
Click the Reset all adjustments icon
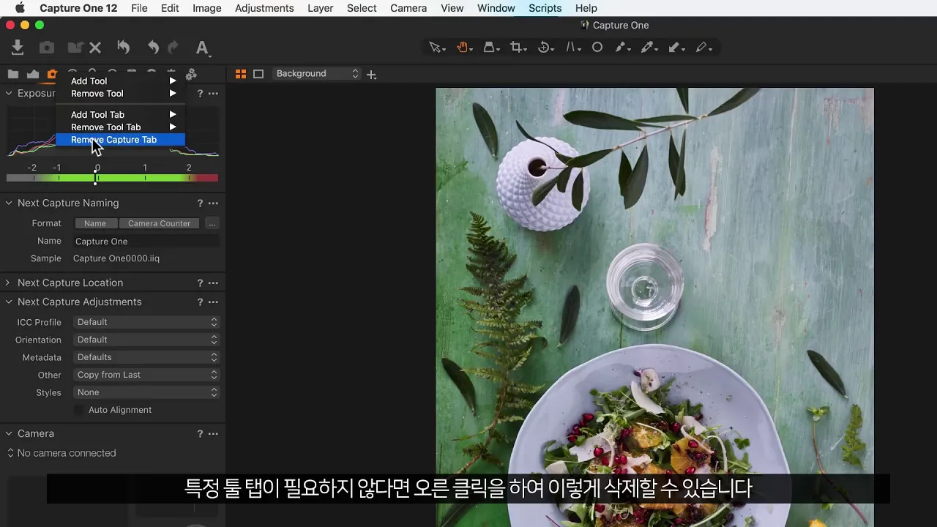(124, 48)
